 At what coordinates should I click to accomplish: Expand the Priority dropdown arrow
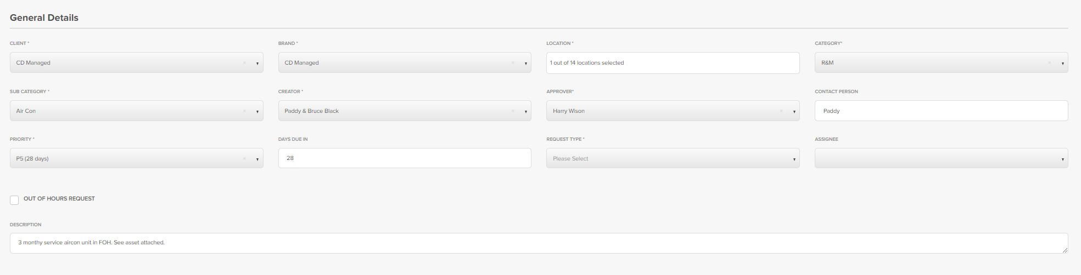pos(257,159)
